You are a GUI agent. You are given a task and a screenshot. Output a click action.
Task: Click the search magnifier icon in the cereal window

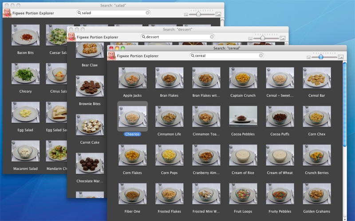193,56
